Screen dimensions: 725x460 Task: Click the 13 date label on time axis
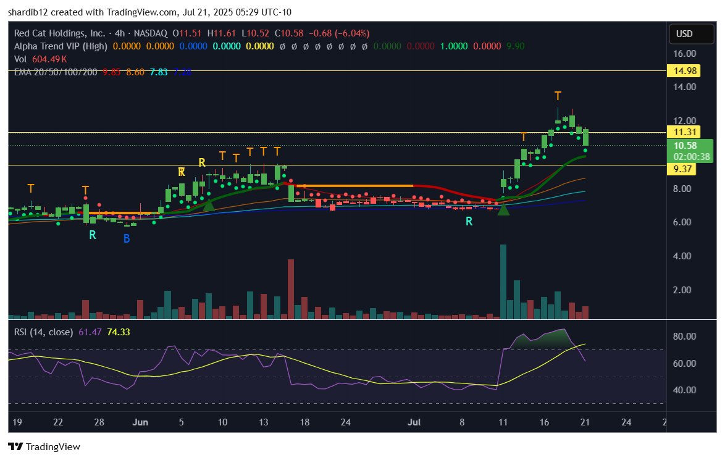[x=264, y=422]
